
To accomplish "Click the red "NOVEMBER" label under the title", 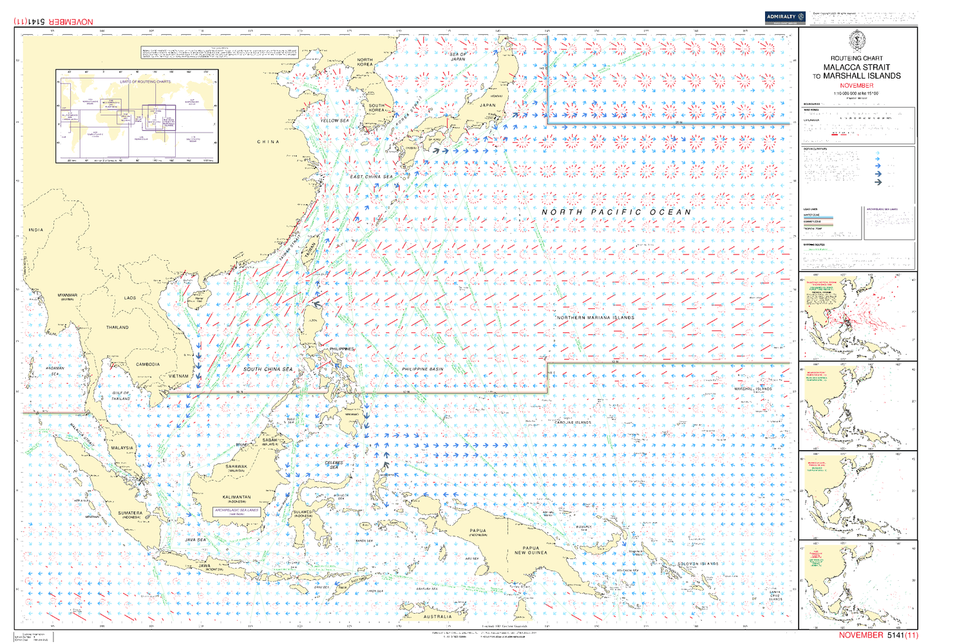I will (x=857, y=85).
